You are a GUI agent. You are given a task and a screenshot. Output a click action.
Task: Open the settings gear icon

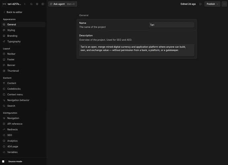point(37,4)
